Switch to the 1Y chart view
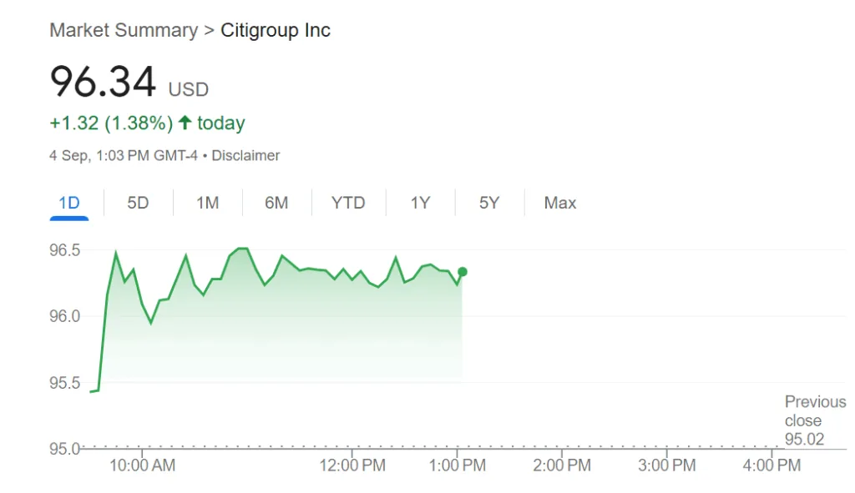This screenshot has height=493, width=855. coord(420,203)
